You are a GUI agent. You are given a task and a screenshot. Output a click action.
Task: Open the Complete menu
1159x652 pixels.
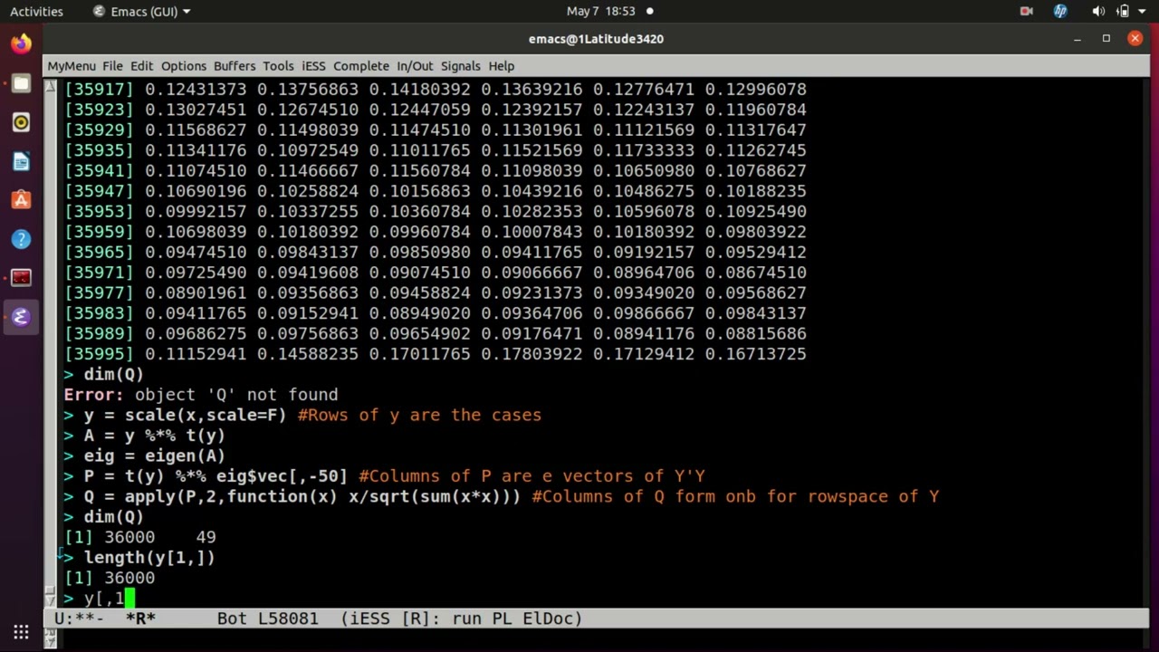(361, 66)
